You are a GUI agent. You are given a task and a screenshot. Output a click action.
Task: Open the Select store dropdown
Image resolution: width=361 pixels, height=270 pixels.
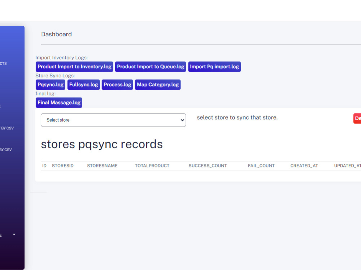click(113, 120)
